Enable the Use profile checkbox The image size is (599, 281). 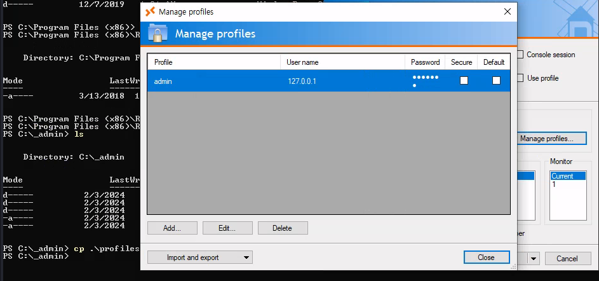[x=521, y=78]
